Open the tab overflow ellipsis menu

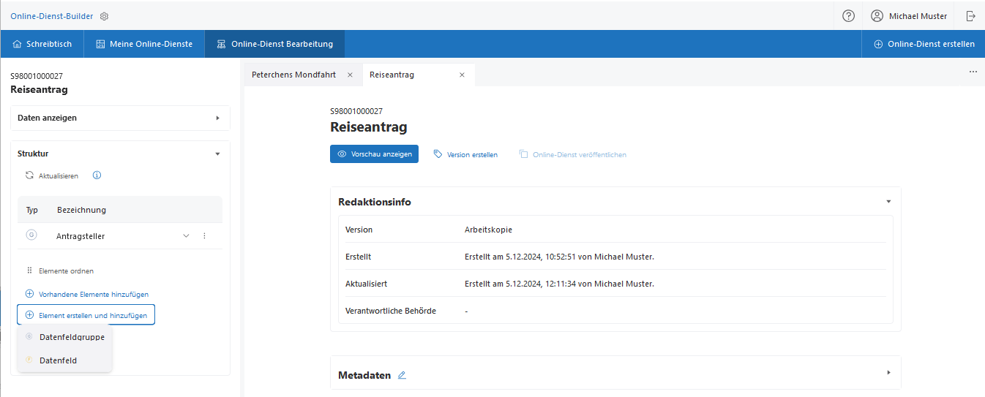click(973, 72)
